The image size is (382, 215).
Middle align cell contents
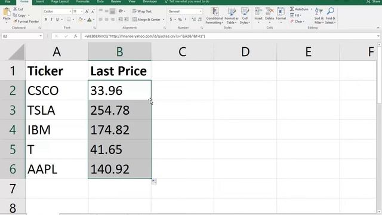[x=107, y=11]
